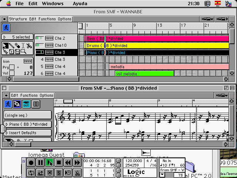This screenshot has width=237, height=178.
Task: Toggle Cycle mode in transport
Action: [x=31, y=173]
